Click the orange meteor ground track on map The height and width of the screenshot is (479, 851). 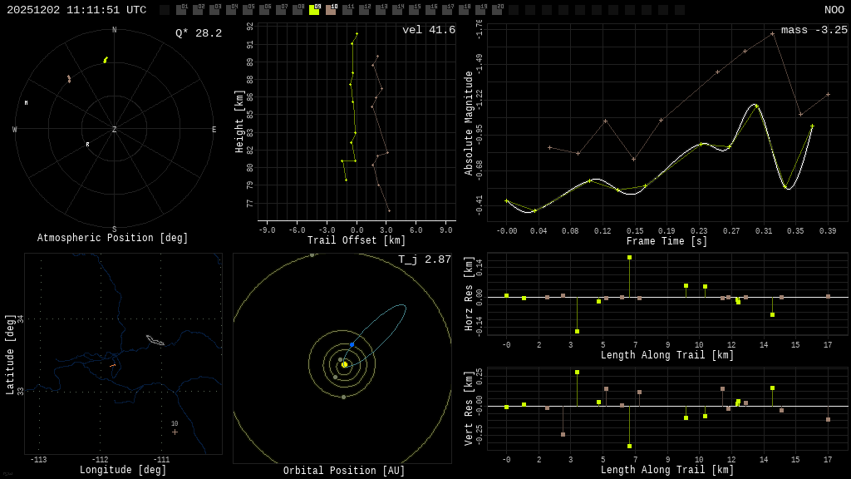click(112, 365)
